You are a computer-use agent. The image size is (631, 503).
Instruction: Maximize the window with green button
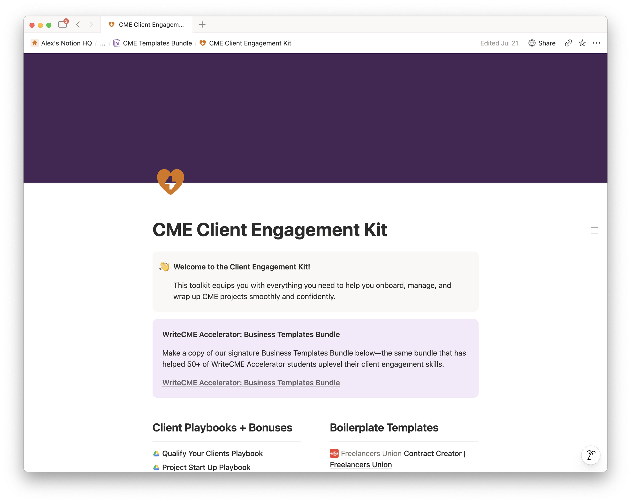point(49,25)
